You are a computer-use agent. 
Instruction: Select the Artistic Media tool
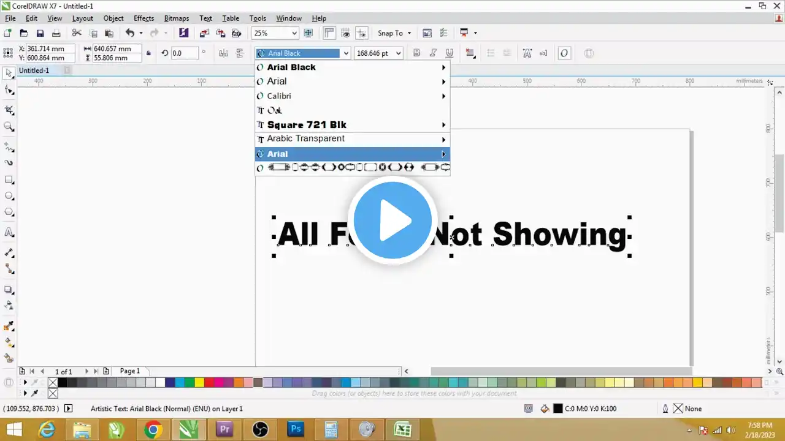[x=9, y=163]
